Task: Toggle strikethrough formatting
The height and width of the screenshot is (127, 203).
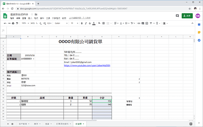Action: 90,23
